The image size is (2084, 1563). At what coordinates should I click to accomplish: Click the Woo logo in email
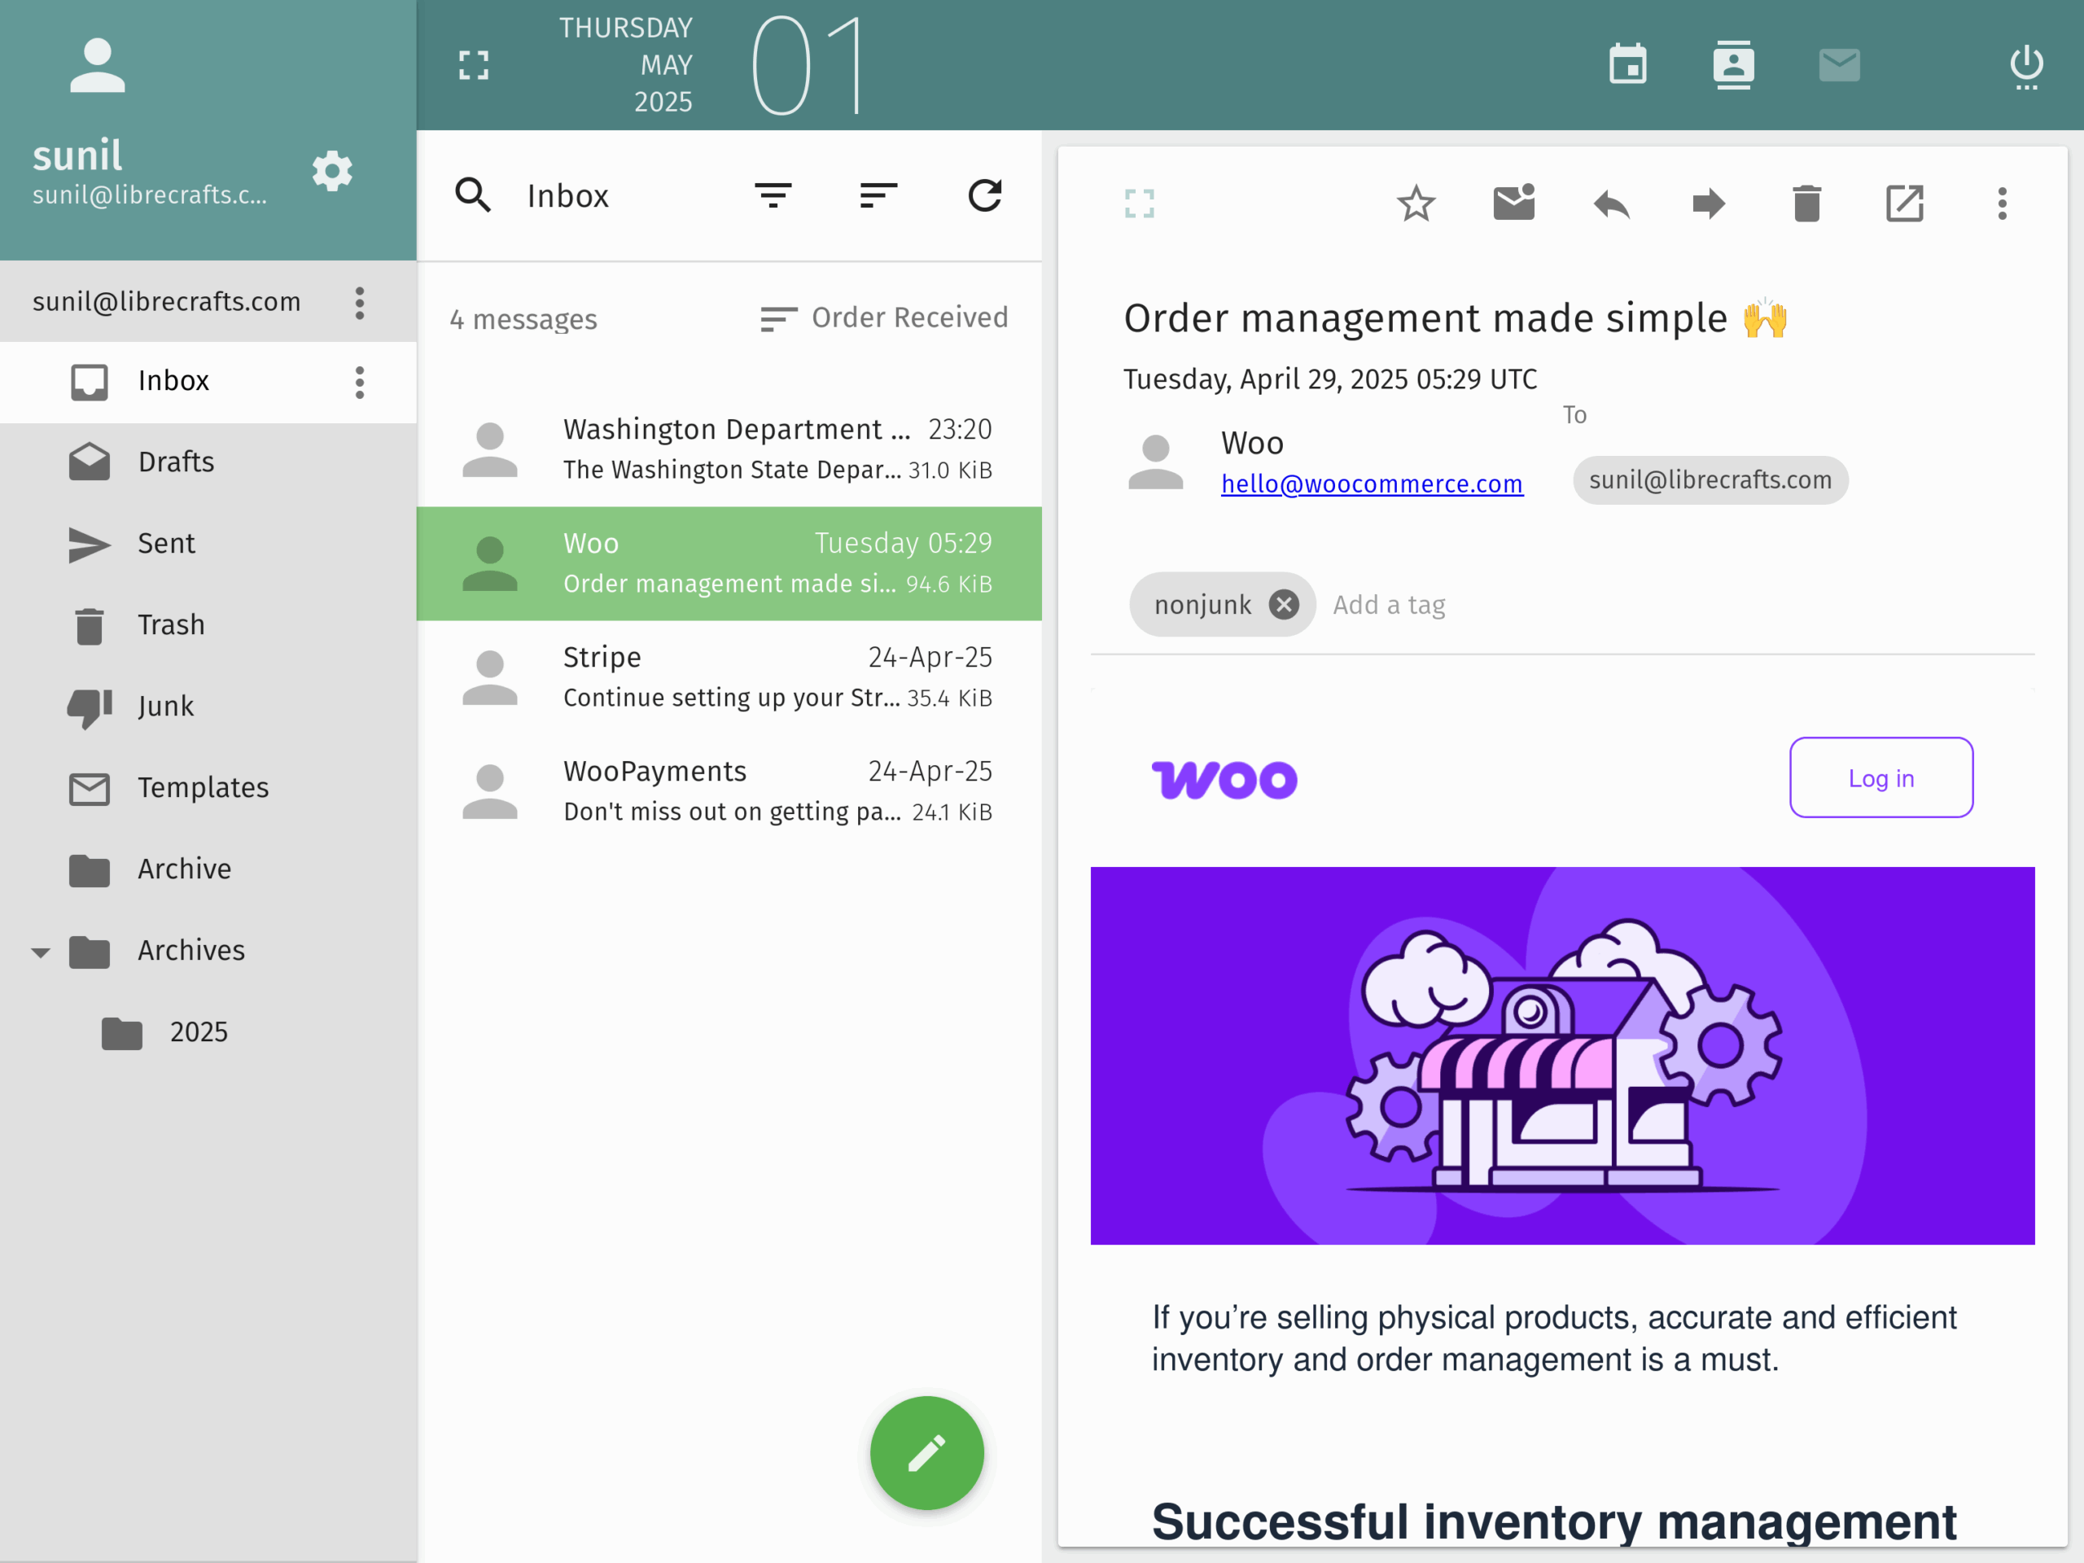[x=1224, y=780]
